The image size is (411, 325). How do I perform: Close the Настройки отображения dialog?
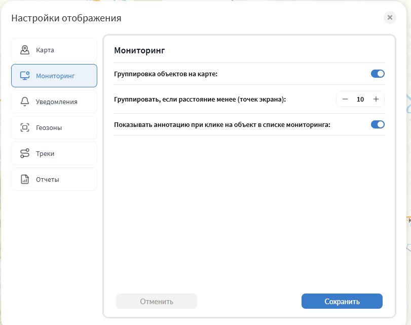pyautogui.click(x=390, y=18)
